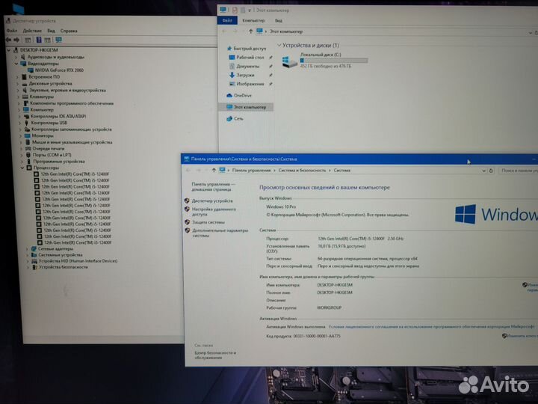Expand Аудиовходы и аудиовыходы node

pos(16,57)
